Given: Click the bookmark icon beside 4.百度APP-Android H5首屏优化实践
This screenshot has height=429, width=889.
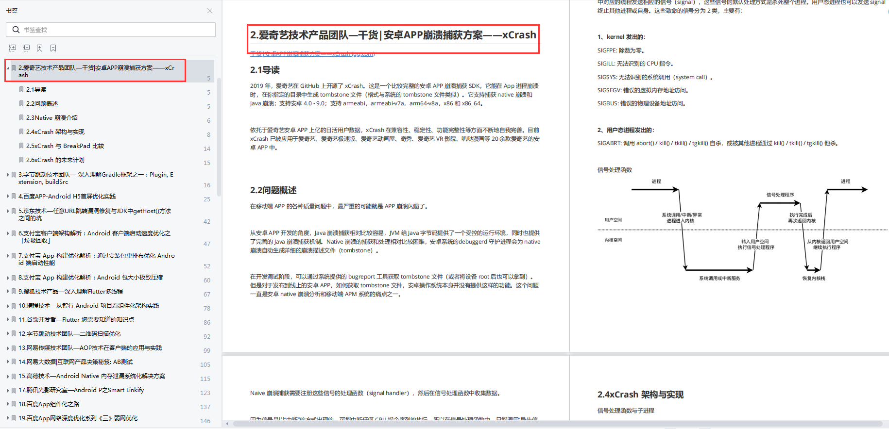Looking at the screenshot, I should [x=14, y=196].
